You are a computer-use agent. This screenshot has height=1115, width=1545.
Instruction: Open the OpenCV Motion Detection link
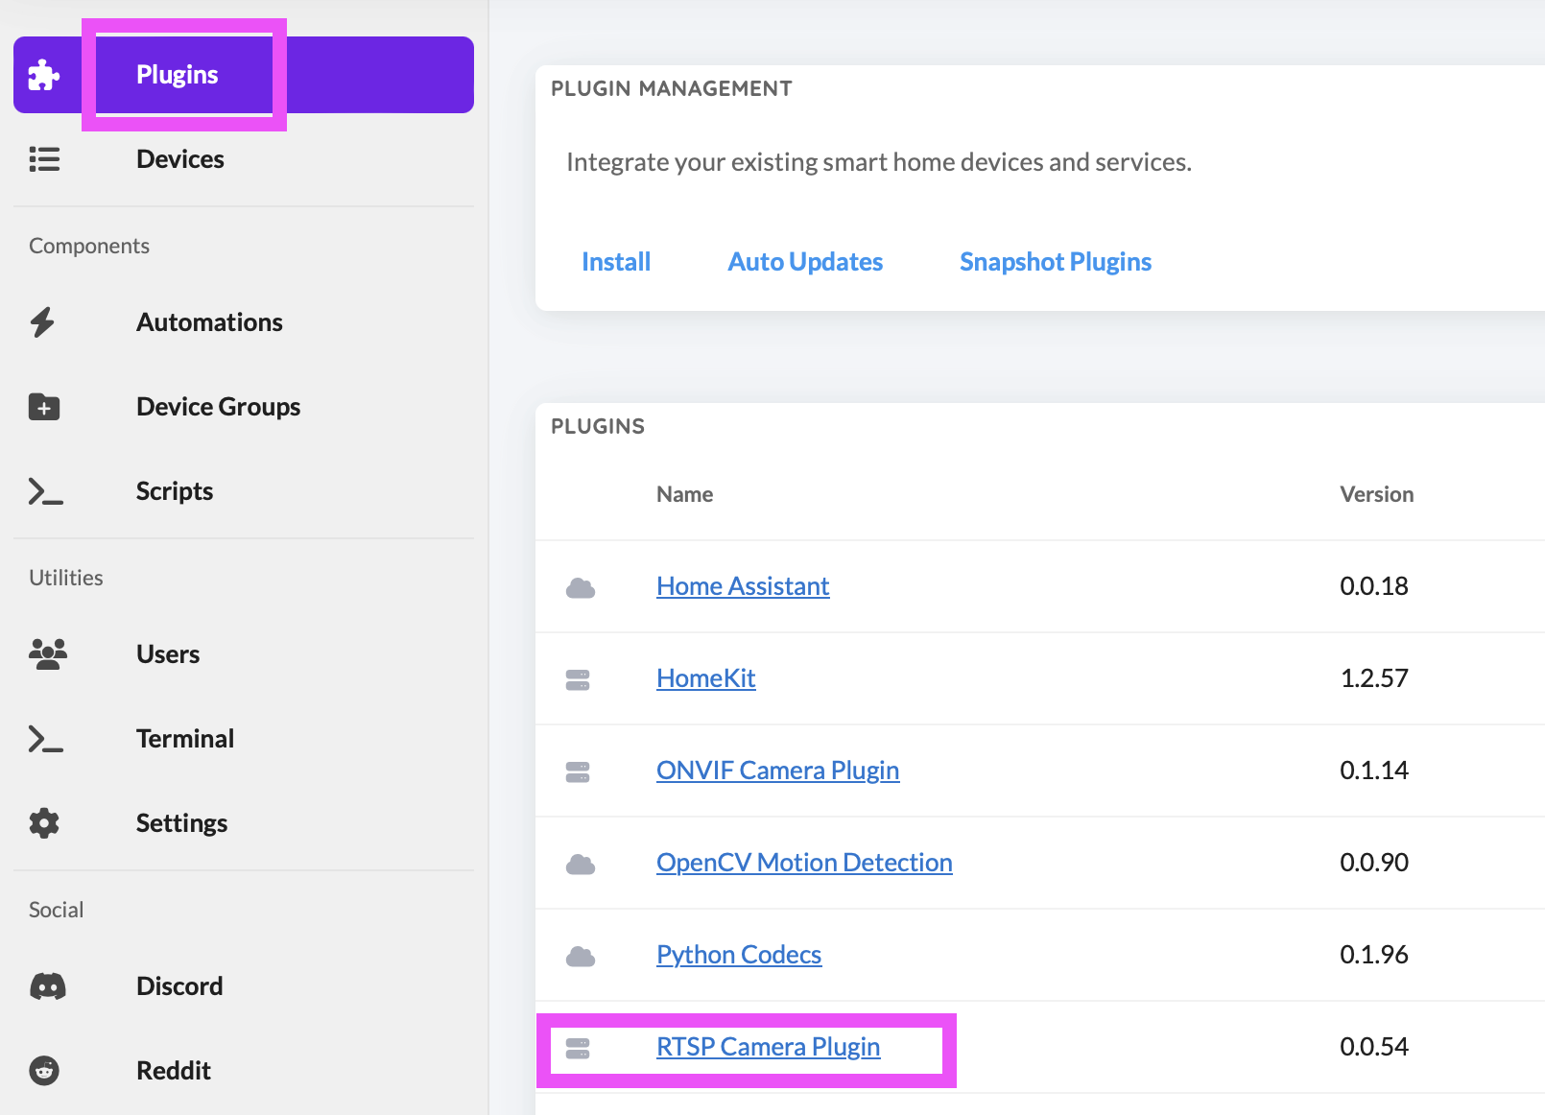point(804,863)
